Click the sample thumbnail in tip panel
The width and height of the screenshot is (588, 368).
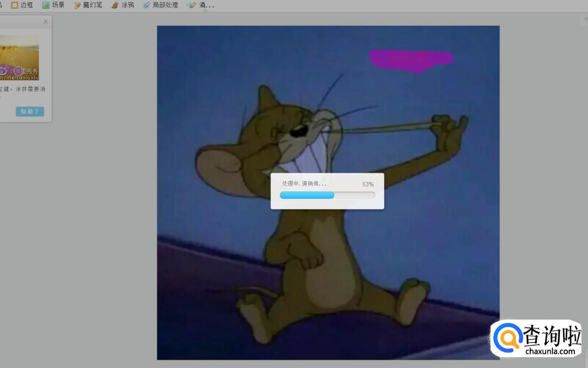point(19,58)
